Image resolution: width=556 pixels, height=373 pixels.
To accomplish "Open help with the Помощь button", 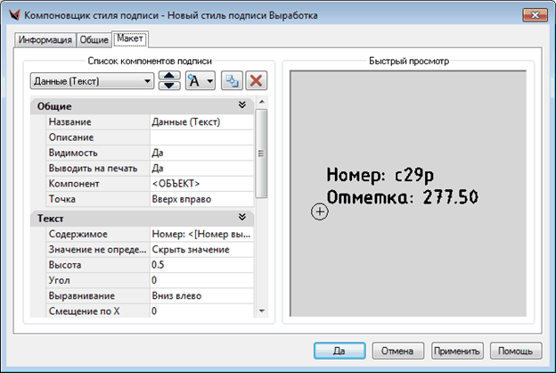I will (517, 351).
